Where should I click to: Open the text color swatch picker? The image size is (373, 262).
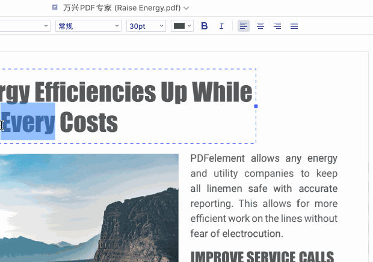click(x=182, y=26)
